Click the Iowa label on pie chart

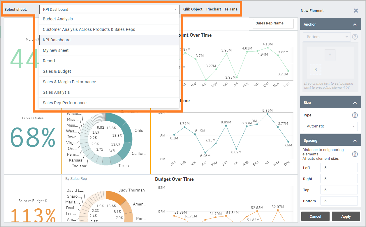72,137
